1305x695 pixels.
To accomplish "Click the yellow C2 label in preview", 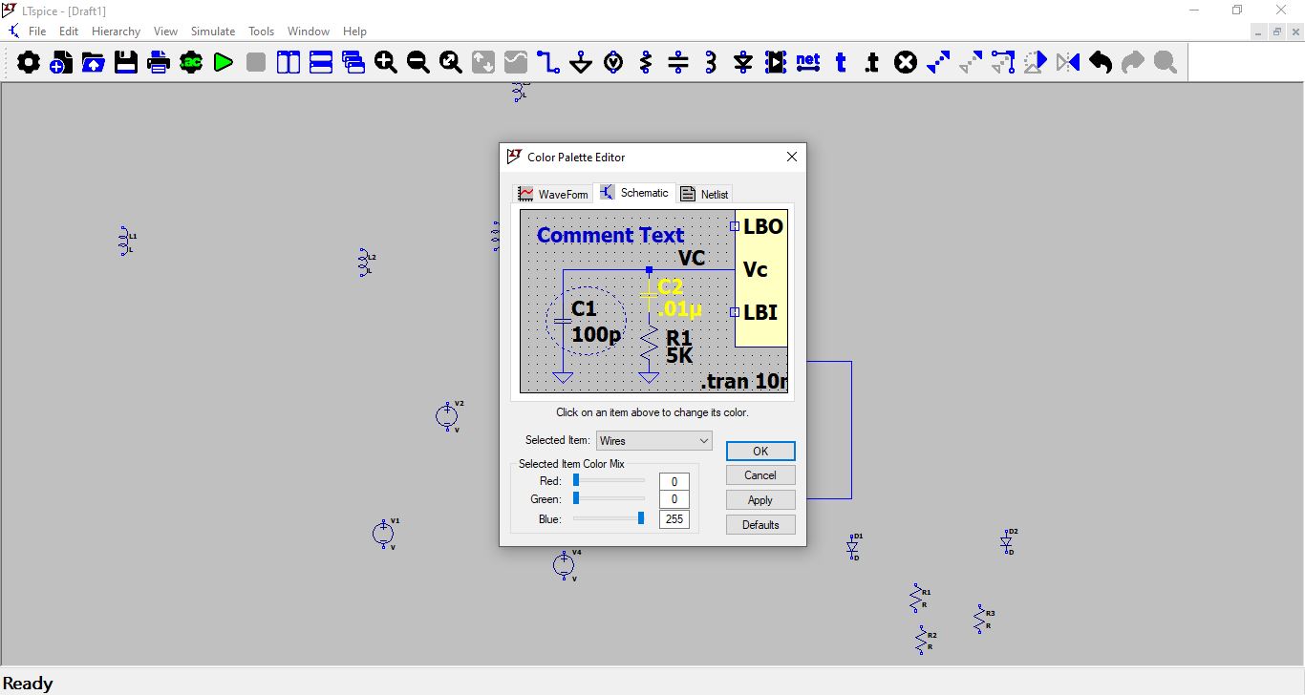I will pyautogui.click(x=671, y=287).
